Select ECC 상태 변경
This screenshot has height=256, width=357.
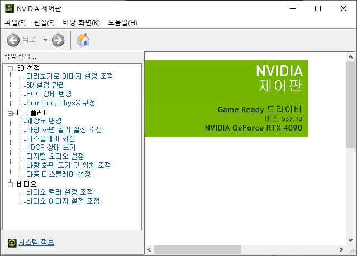[49, 94]
